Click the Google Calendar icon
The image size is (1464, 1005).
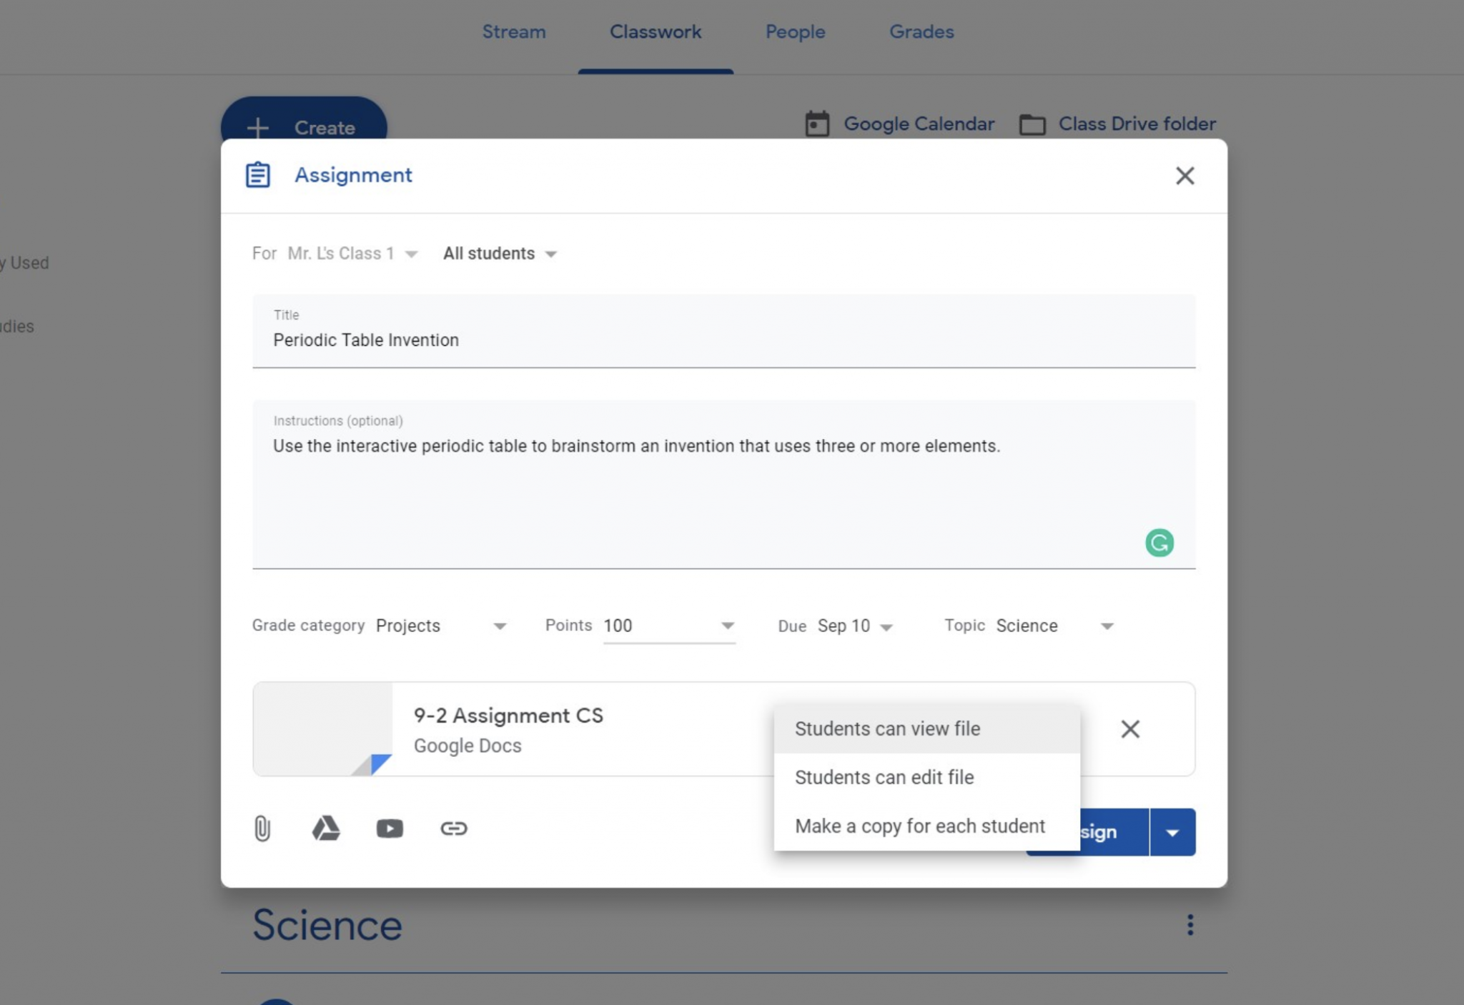[818, 122]
